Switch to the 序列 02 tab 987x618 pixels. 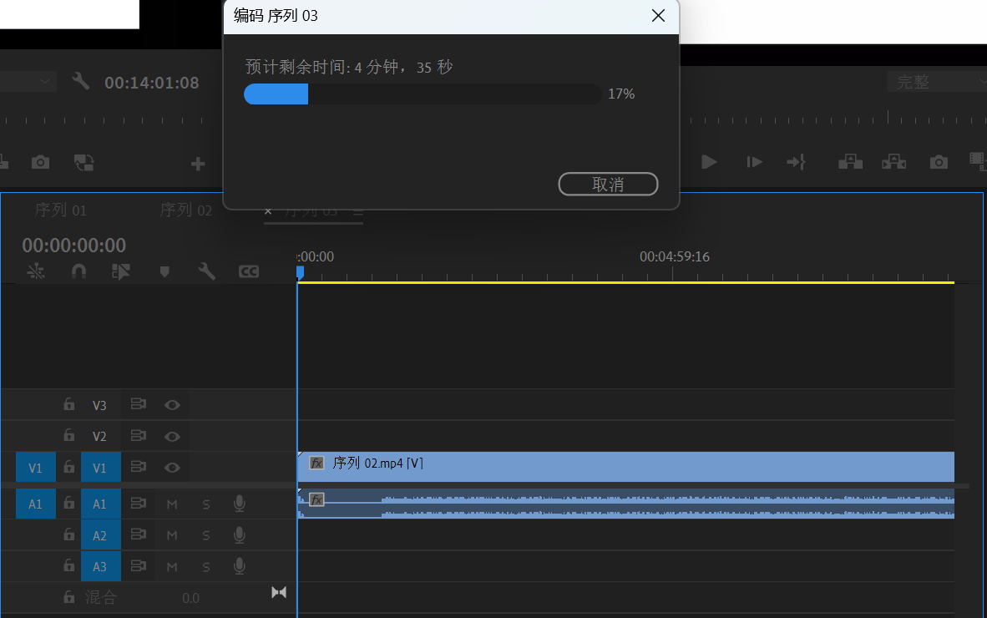(185, 210)
